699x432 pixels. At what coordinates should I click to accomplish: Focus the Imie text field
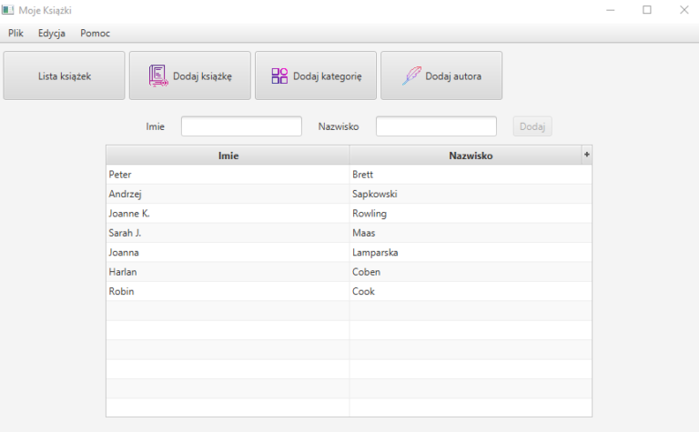click(241, 126)
